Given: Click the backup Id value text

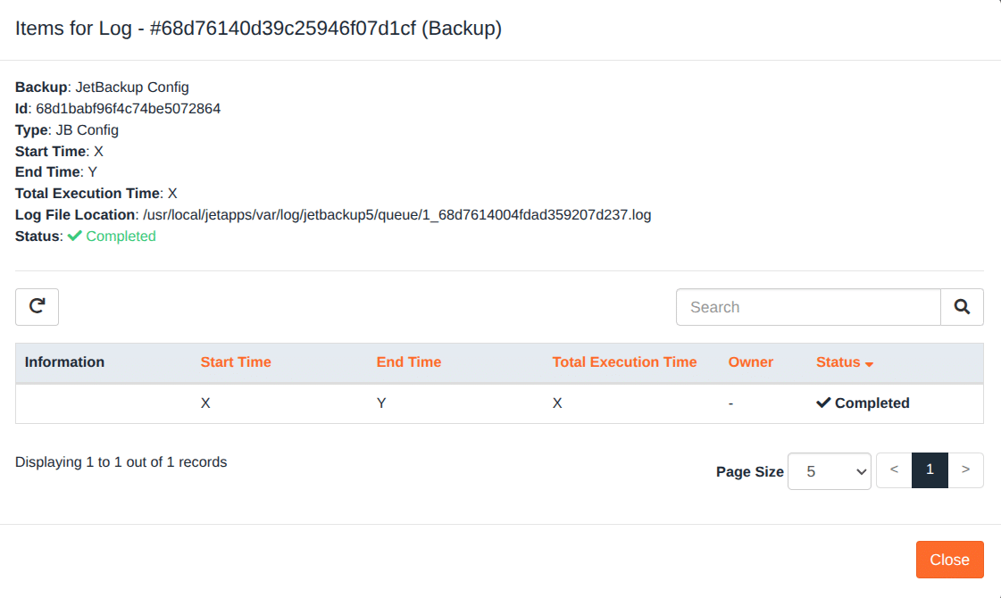Looking at the screenshot, I should coord(128,109).
